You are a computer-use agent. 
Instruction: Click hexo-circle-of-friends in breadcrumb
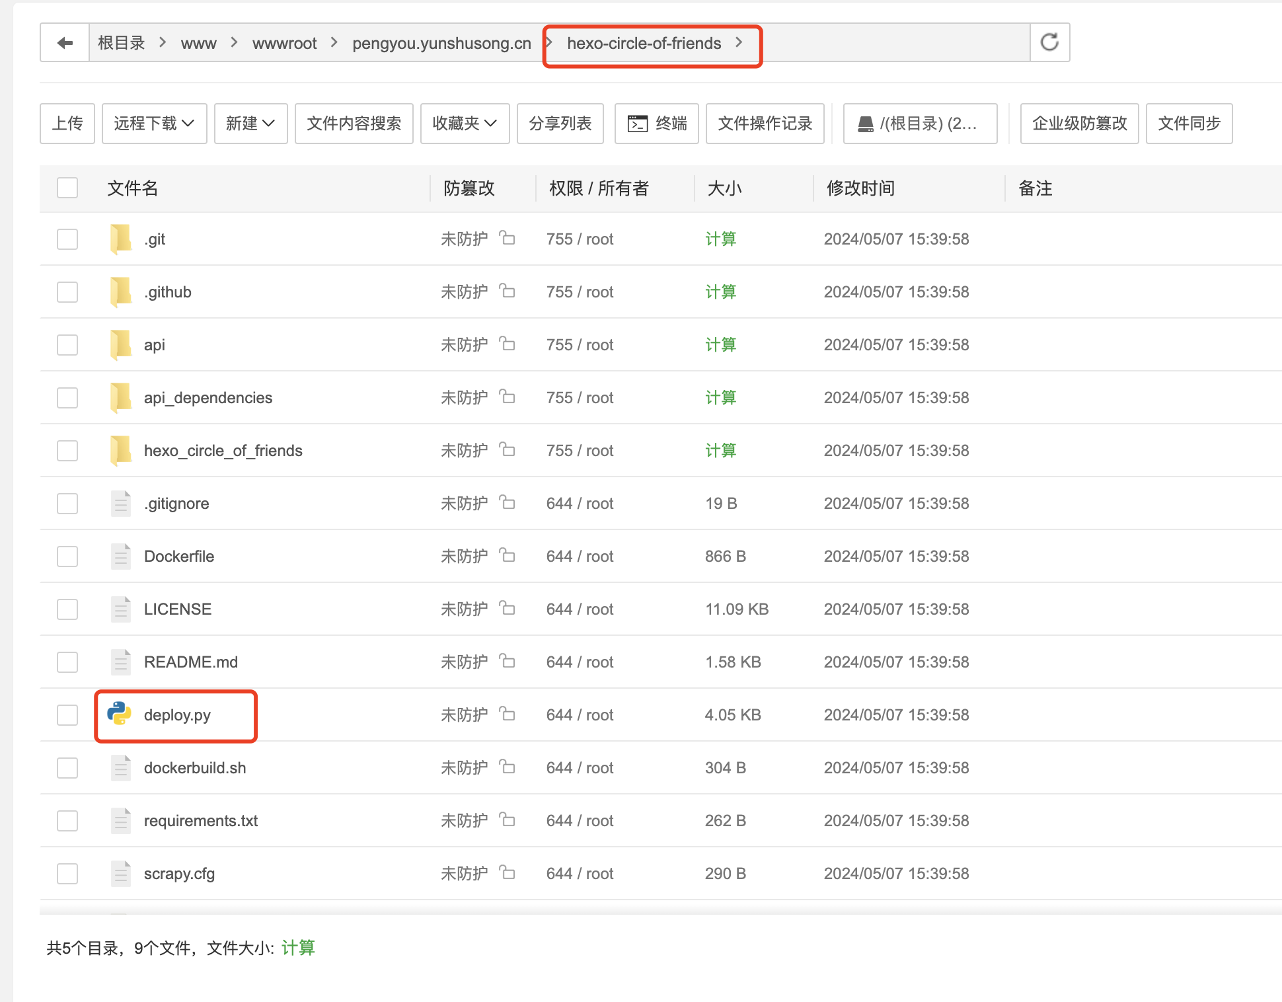click(644, 44)
